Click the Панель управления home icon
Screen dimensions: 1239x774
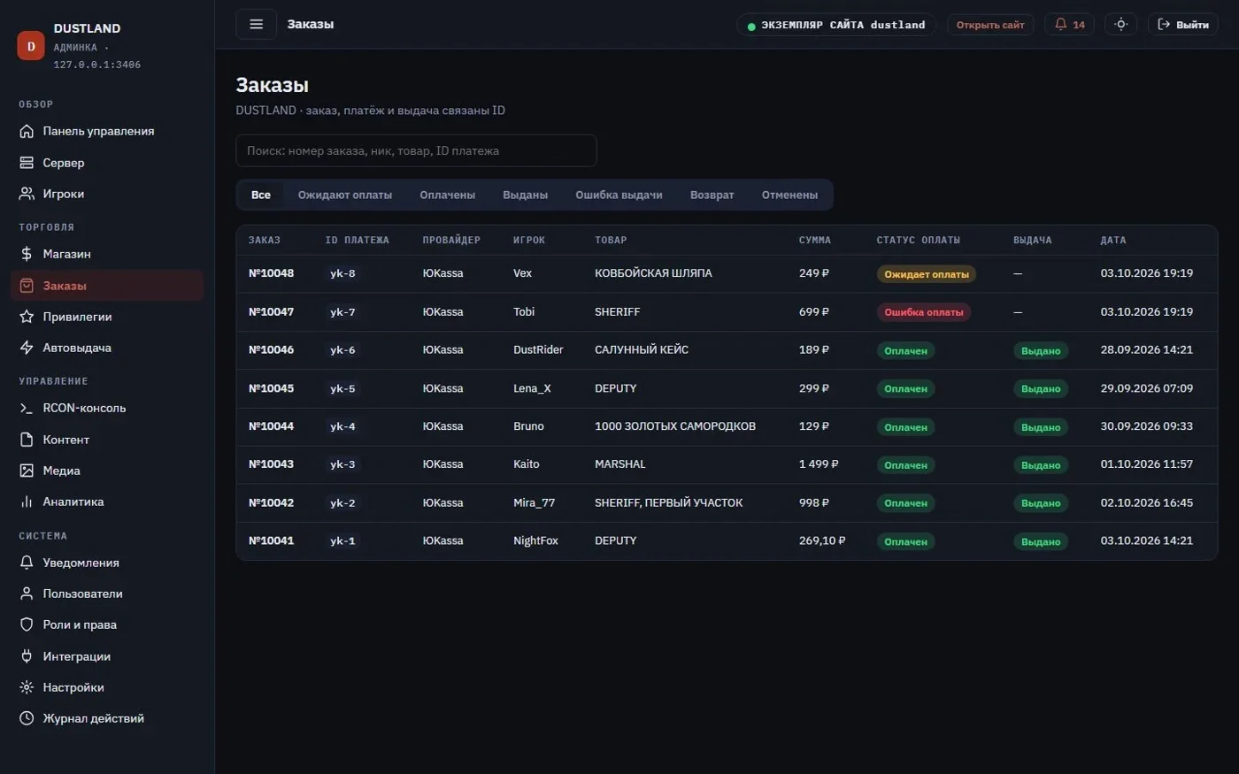tap(27, 131)
